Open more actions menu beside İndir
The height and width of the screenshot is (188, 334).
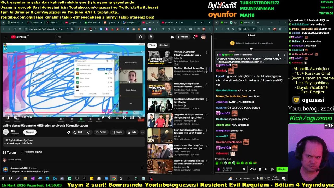click(142, 132)
